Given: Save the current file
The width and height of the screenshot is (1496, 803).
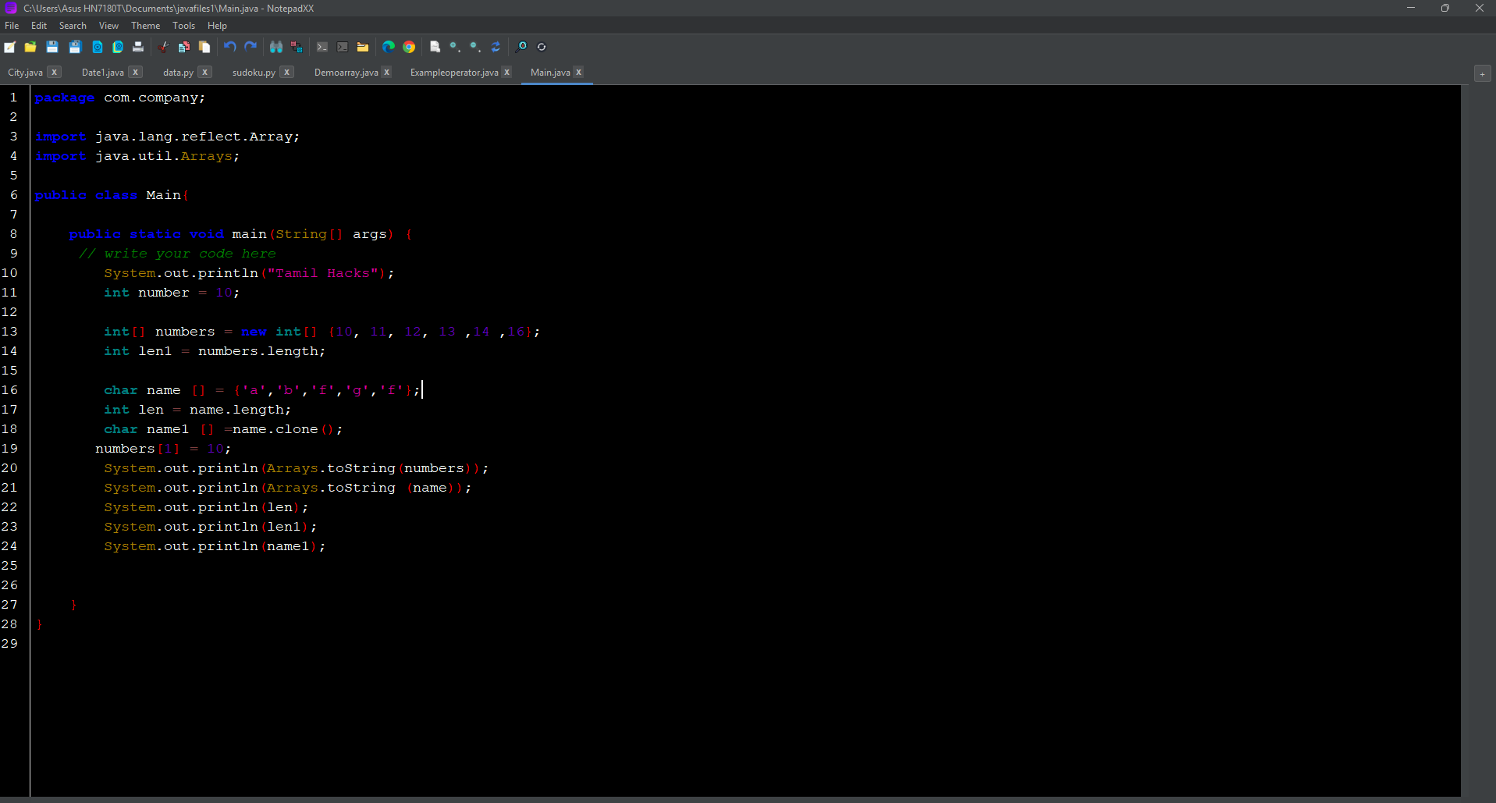Looking at the screenshot, I should pyautogui.click(x=52, y=47).
